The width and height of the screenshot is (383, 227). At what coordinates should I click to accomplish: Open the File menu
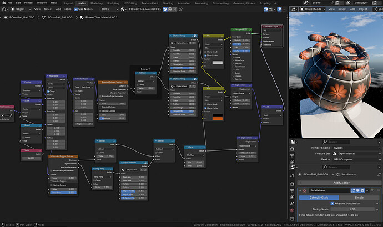click(x=10, y=3)
